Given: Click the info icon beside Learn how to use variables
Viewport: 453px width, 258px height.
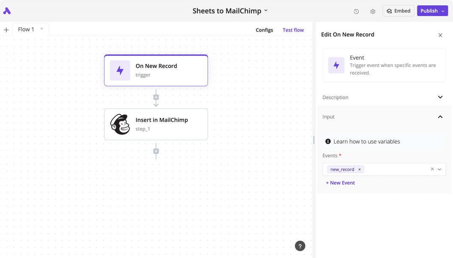Looking at the screenshot, I should (x=328, y=141).
